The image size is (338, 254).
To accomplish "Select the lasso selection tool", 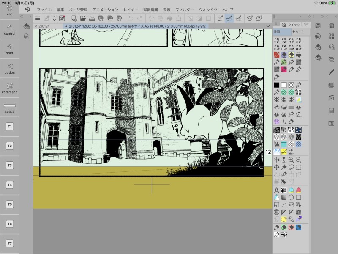I will click(x=291, y=167).
